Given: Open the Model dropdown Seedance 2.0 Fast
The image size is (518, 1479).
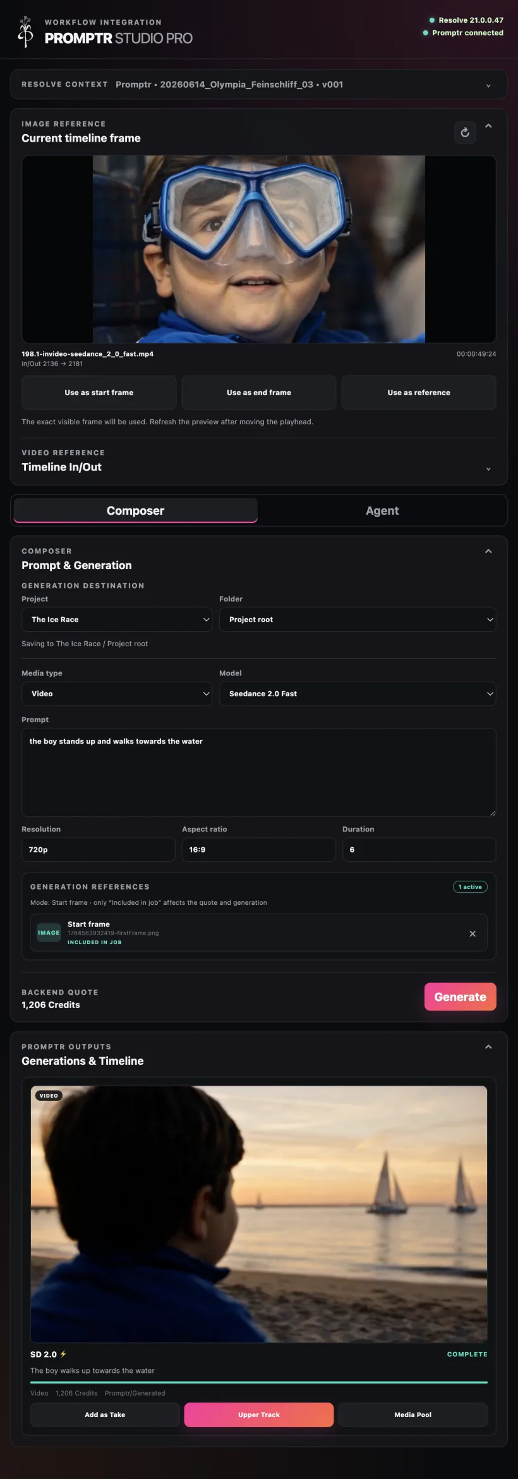Looking at the screenshot, I should coord(358,694).
